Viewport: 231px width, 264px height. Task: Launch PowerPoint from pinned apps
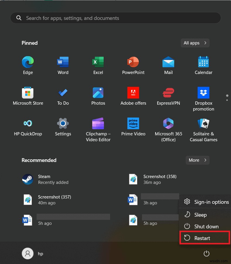(x=133, y=65)
